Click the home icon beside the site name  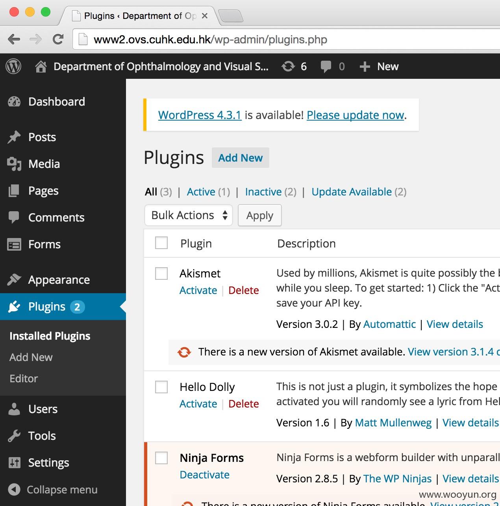(41, 67)
